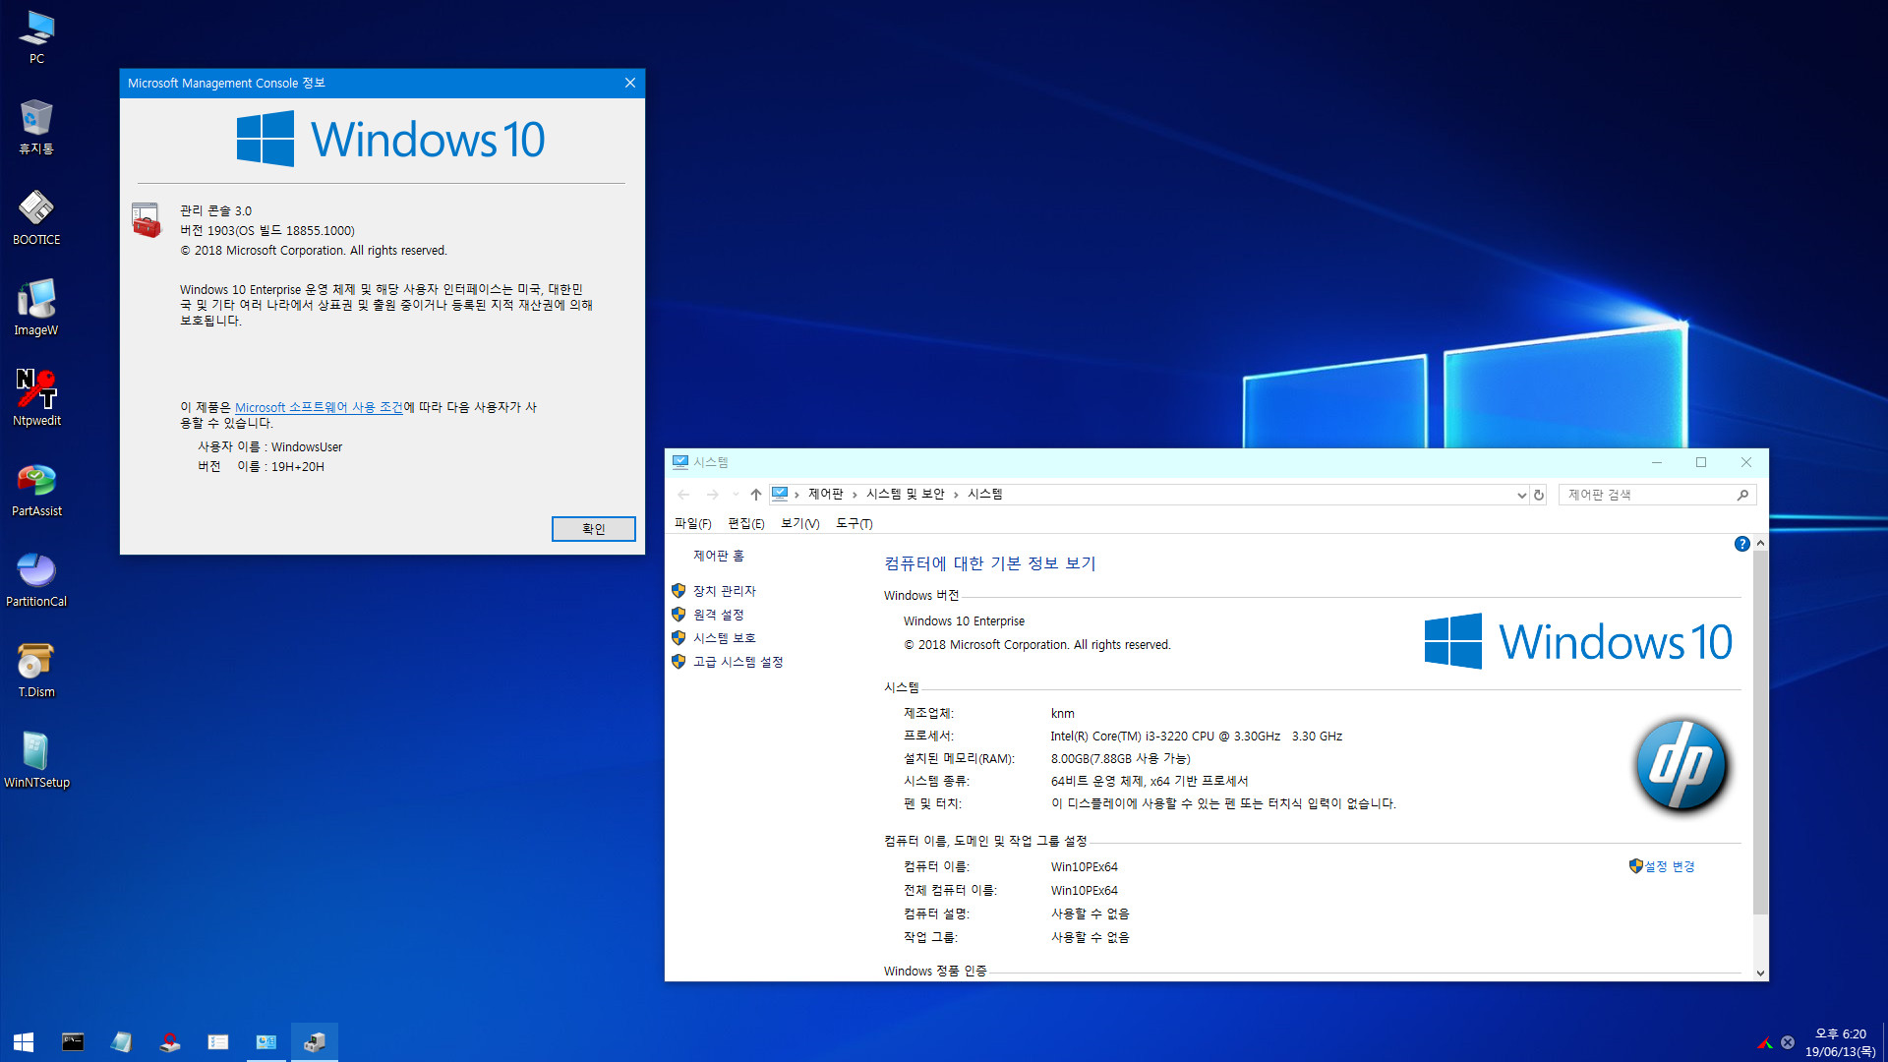Click 제어판 in the breadcrumb path
1888x1062 pixels.
pos(826,494)
